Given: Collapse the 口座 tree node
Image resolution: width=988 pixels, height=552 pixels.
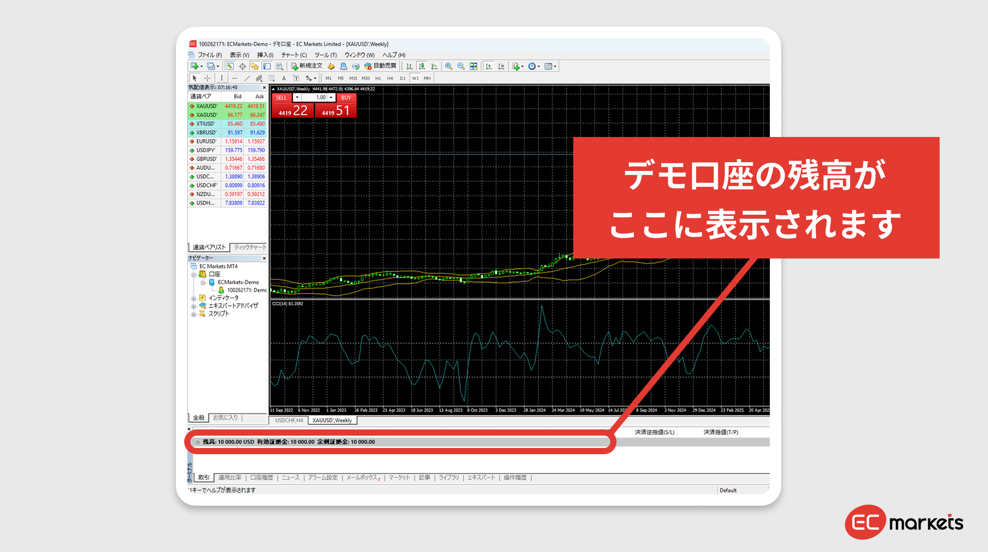Looking at the screenshot, I should pyautogui.click(x=194, y=274).
